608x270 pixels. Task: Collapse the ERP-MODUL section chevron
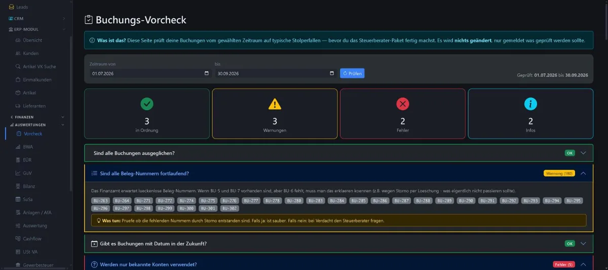(x=64, y=29)
